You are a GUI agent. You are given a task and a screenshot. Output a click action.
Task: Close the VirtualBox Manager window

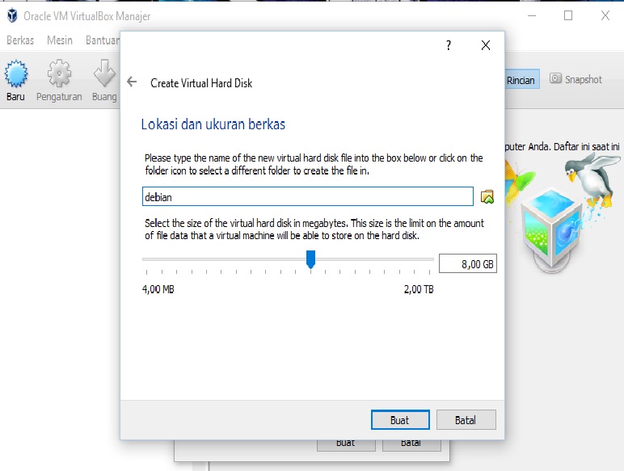coord(605,15)
